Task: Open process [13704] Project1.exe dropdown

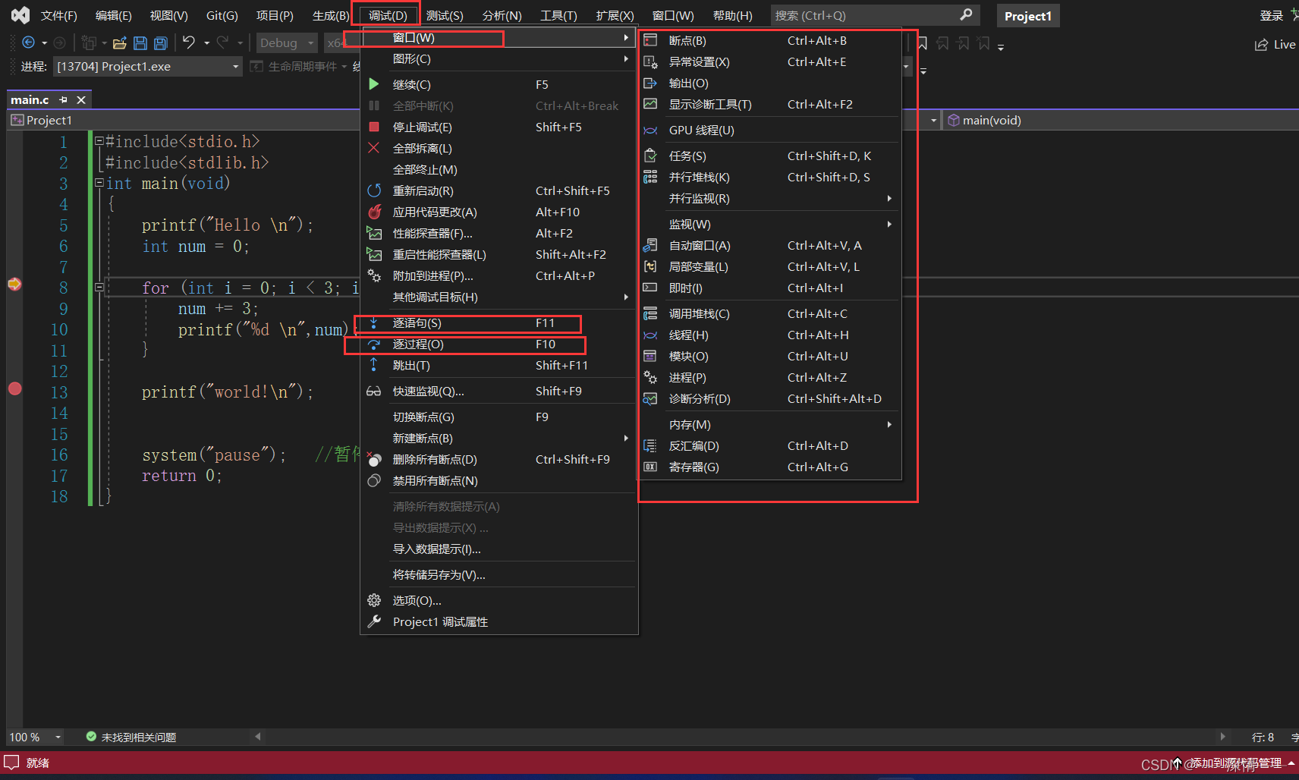Action: coord(148,67)
